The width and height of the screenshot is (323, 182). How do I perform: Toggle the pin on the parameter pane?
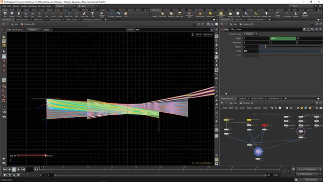click(317, 24)
